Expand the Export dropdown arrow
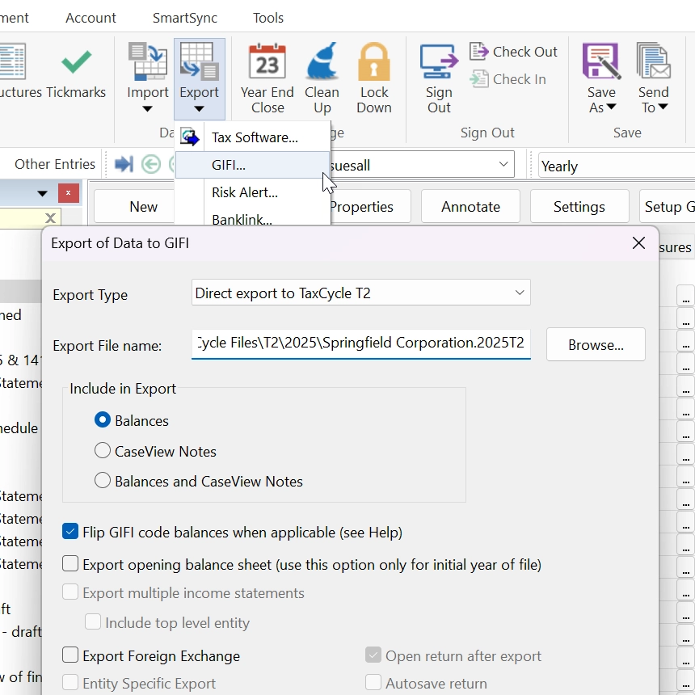 pyautogui.click(x=199, y=109)
